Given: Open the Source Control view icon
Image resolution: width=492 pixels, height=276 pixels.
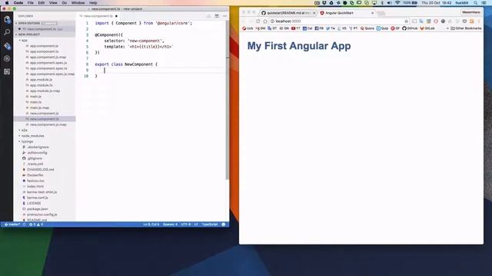Looking at the screenshot, I should [7, 46].
